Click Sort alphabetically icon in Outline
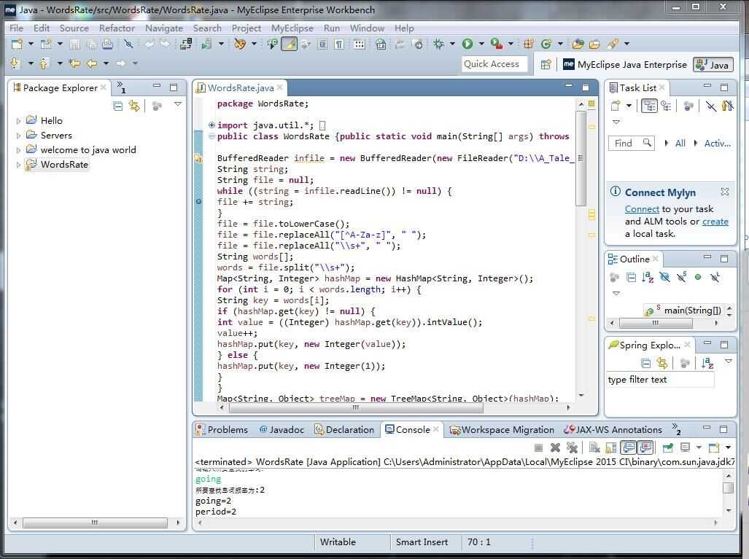 [648, 278]
